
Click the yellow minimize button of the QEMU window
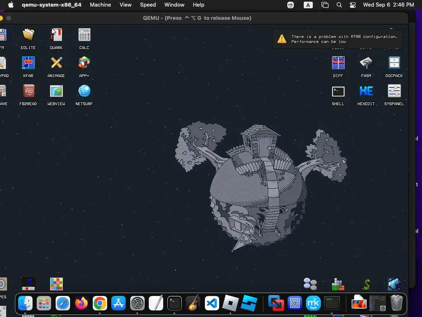(x=1, y=18)
